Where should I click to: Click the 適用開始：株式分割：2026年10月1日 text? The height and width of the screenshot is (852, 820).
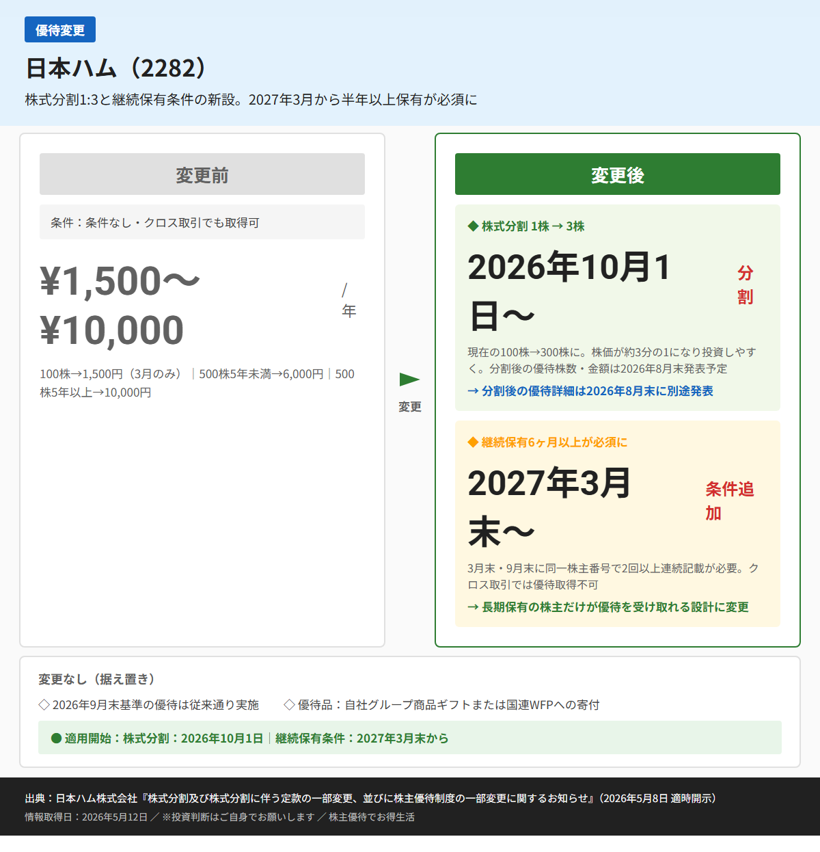(x=164, y=738)
